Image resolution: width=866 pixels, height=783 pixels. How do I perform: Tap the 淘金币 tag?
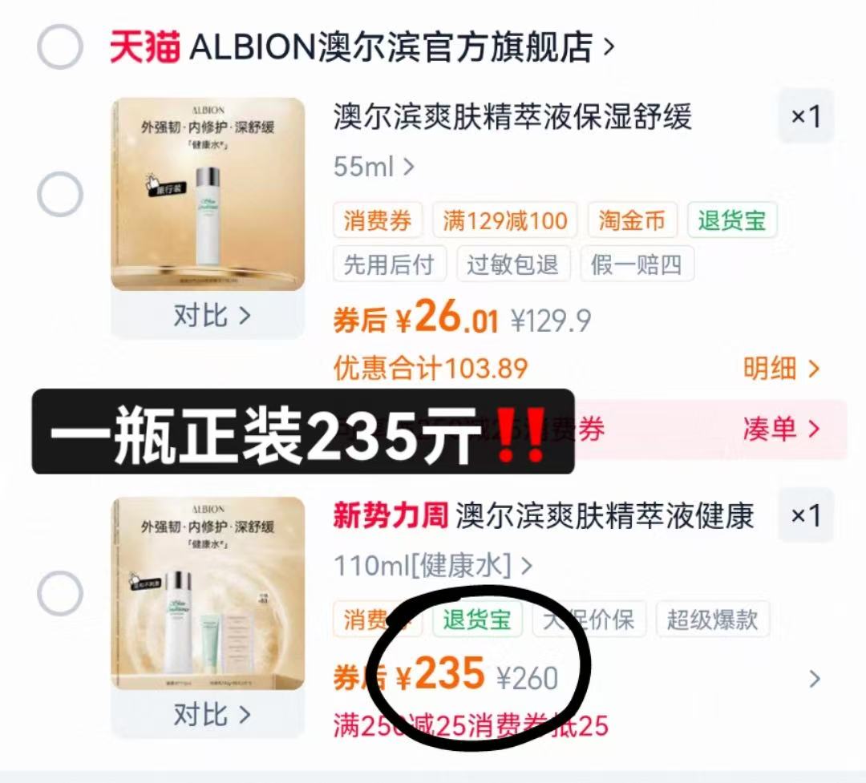point(632,220)
